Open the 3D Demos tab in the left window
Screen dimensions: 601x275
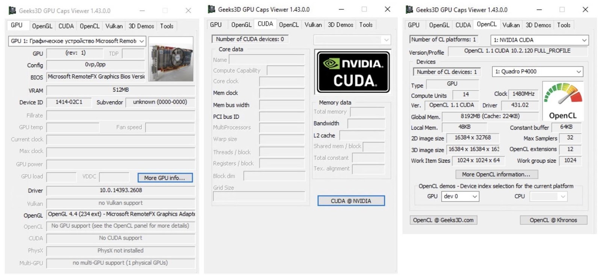tap(141, 26)
